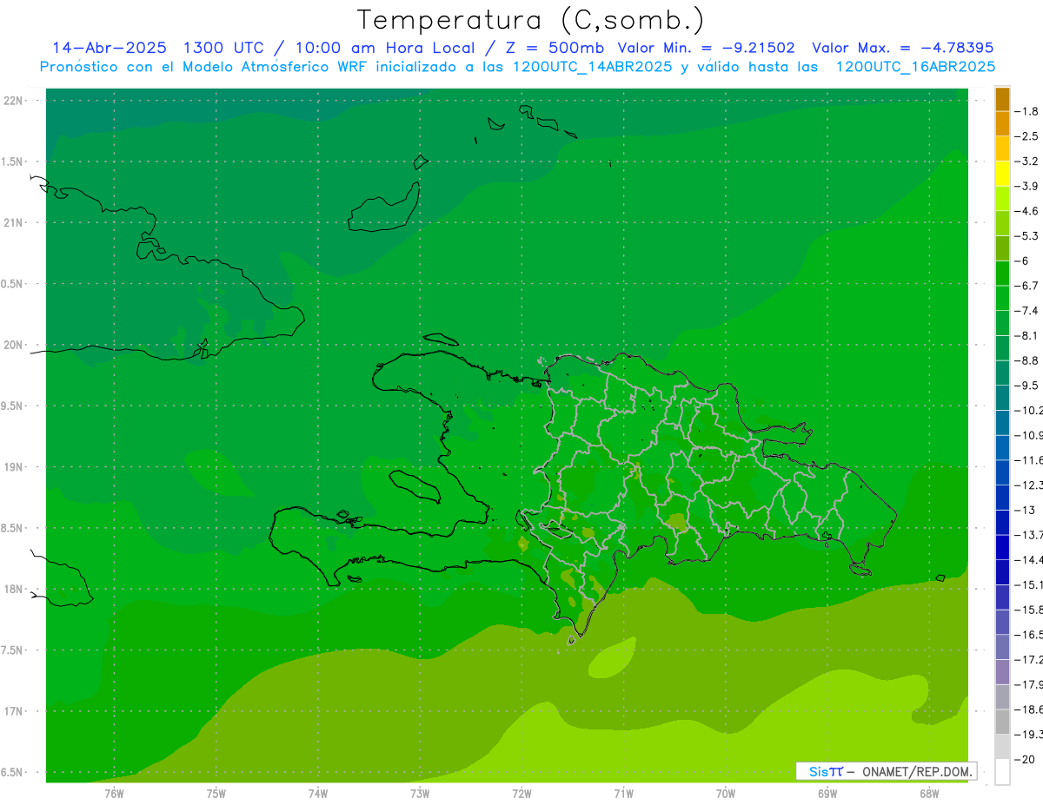
Task: Click the title 'Temperatura (C,somb.)'
Action: coord(531,20)
